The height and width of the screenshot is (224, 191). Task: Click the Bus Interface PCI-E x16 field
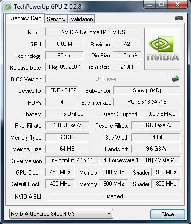(147, 102)
